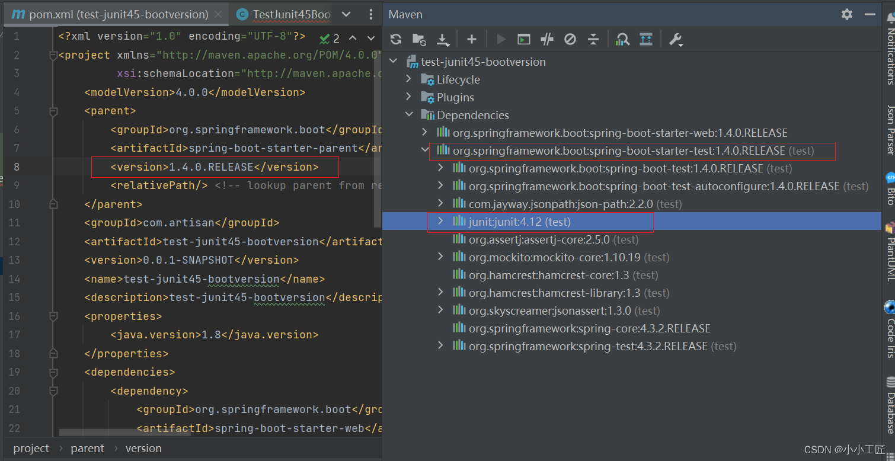Reload all Maven projects
This screenshot has width=895, height=461.
(x=396, y=39)
